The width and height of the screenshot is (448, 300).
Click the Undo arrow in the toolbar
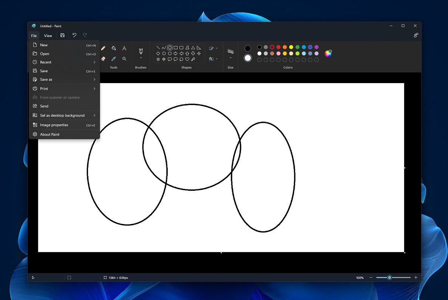74,35
